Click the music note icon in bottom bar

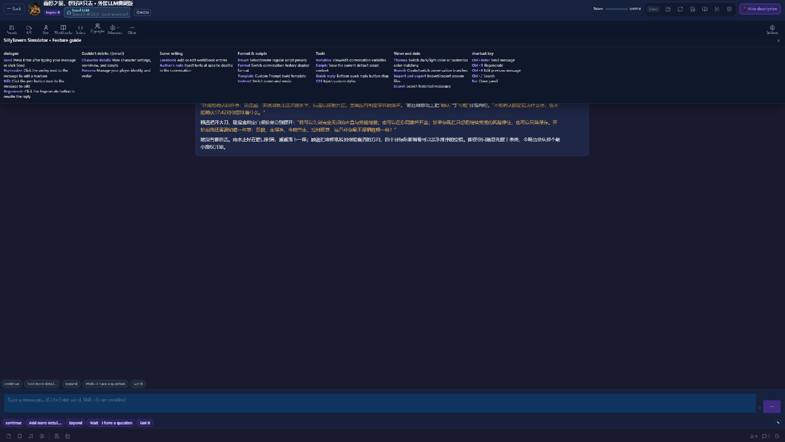31,436
